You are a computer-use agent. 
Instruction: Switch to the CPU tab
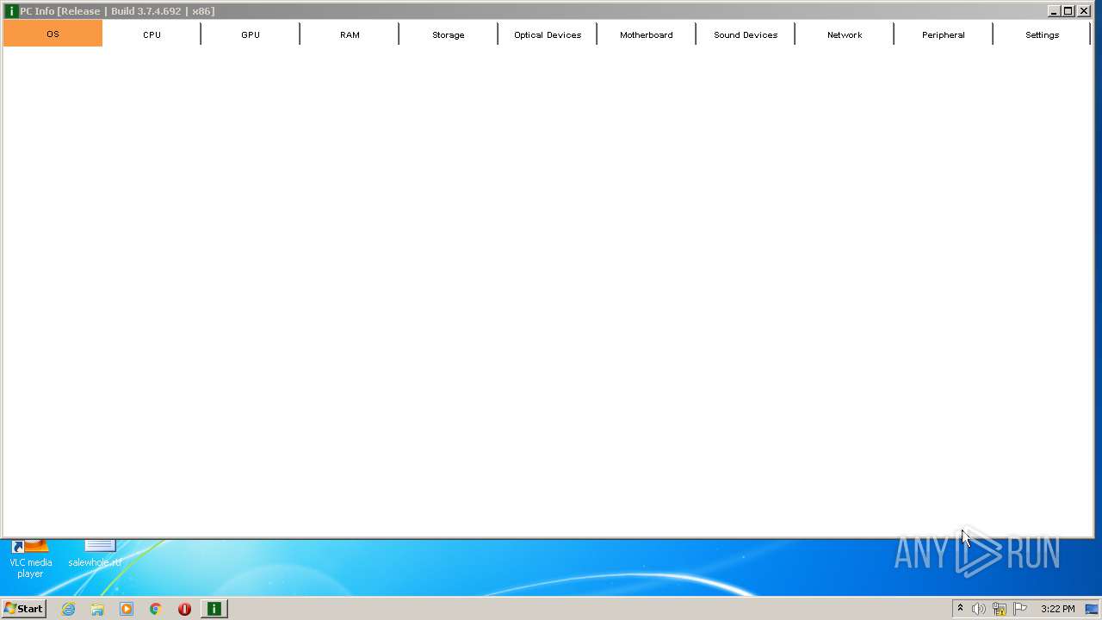pos(152,34)
